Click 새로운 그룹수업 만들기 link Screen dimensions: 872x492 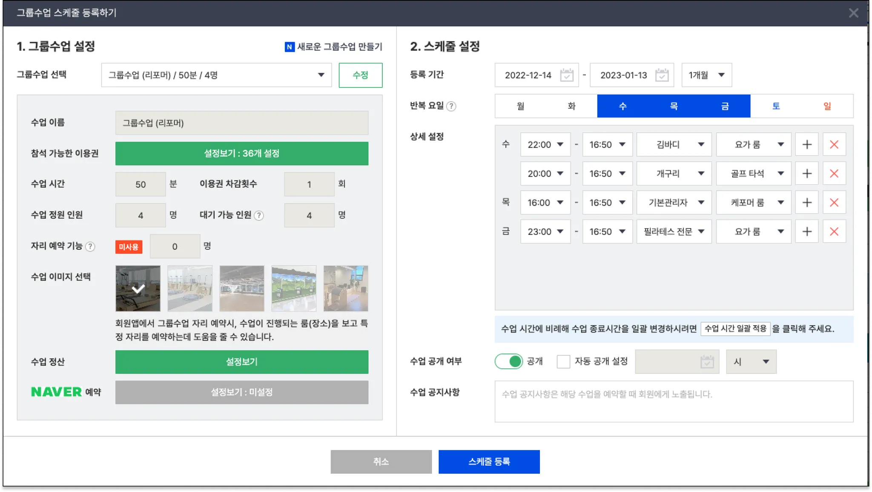point(333,47)
